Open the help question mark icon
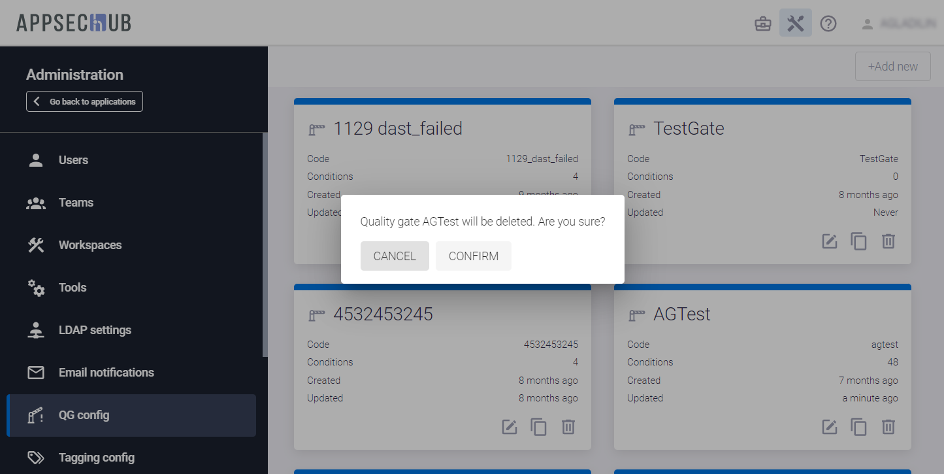The height and width of the screenshot is (474, 944). click(828, 24)
